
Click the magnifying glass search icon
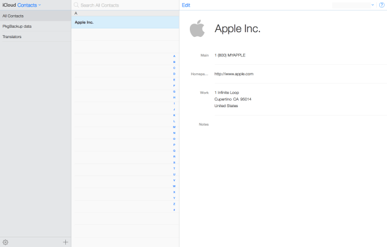(x=76, y=5)
